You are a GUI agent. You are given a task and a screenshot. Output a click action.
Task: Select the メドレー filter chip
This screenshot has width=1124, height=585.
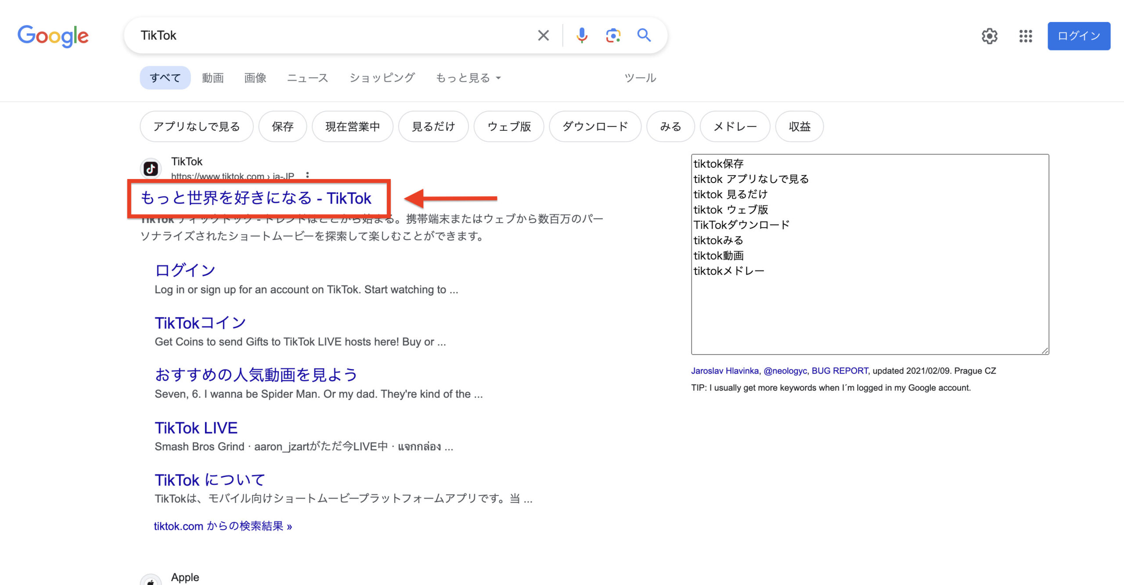[x=735, y=126]
